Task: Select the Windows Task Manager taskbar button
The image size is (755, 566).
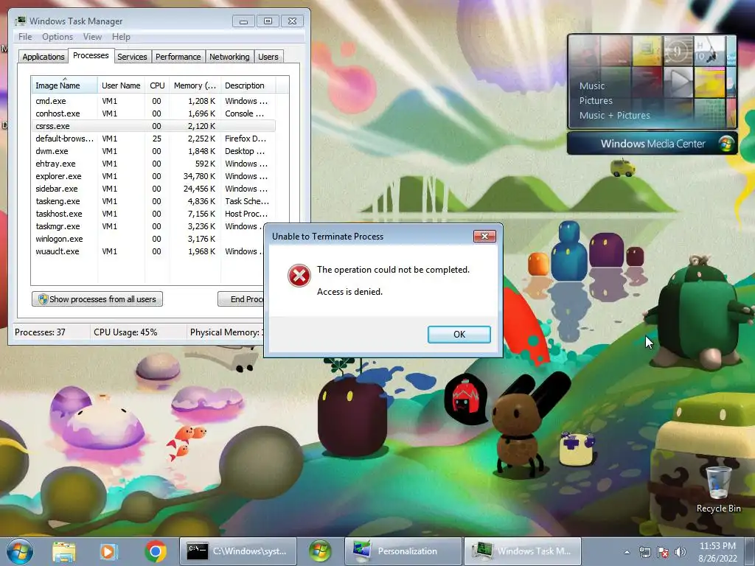Action: coord(523,551)
